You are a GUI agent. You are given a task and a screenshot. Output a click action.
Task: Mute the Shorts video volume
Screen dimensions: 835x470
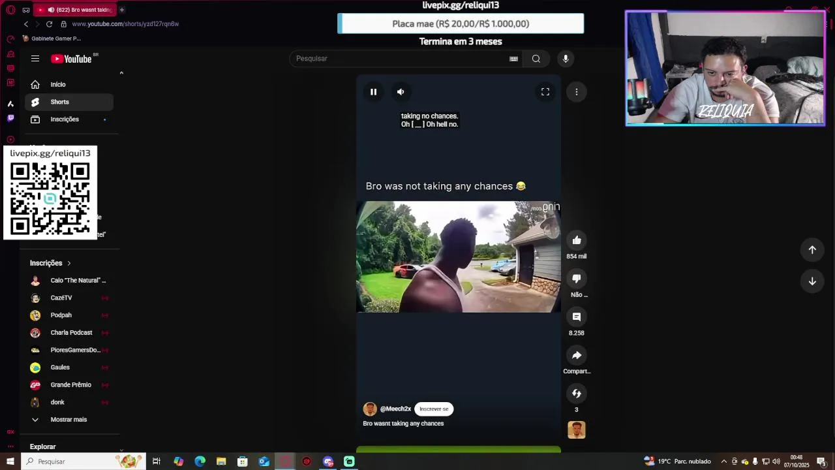(x=401, y=92)
